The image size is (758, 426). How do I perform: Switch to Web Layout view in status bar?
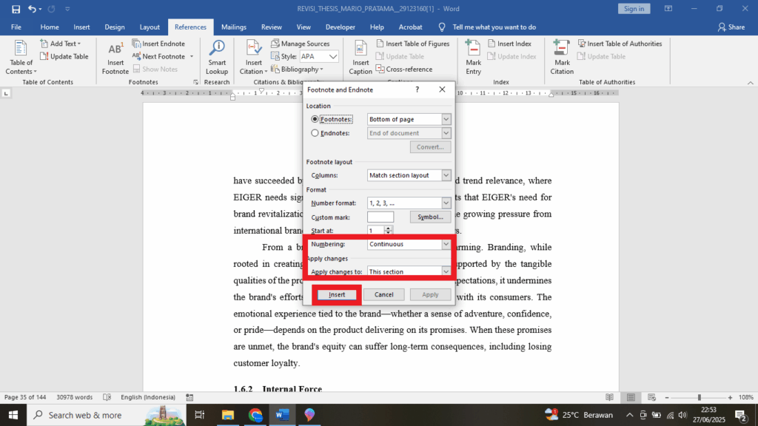(651, 397)
